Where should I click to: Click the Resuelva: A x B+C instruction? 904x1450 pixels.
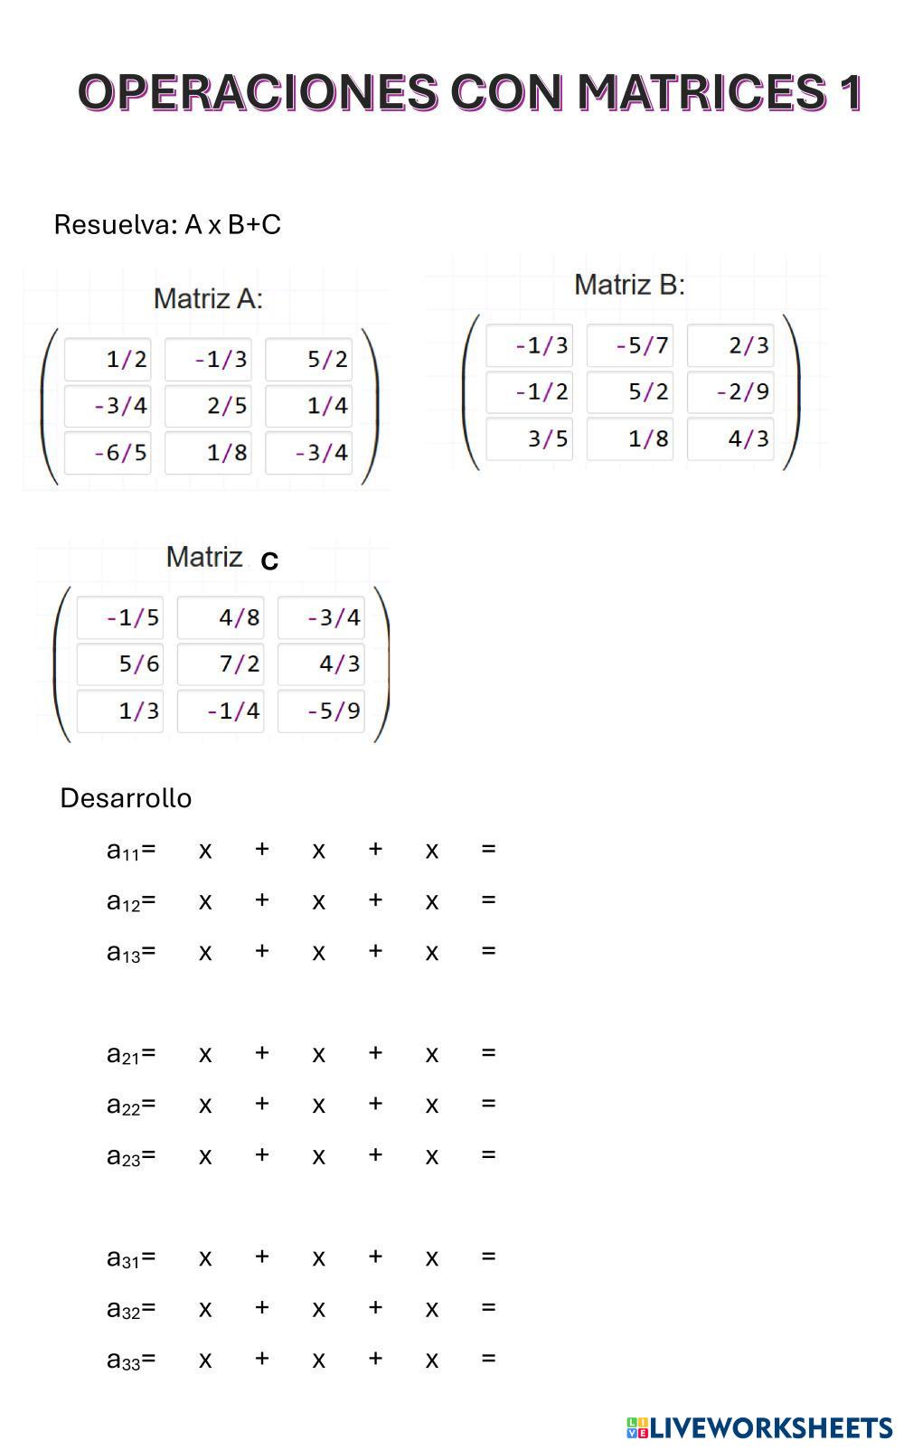tap(167, 224)
